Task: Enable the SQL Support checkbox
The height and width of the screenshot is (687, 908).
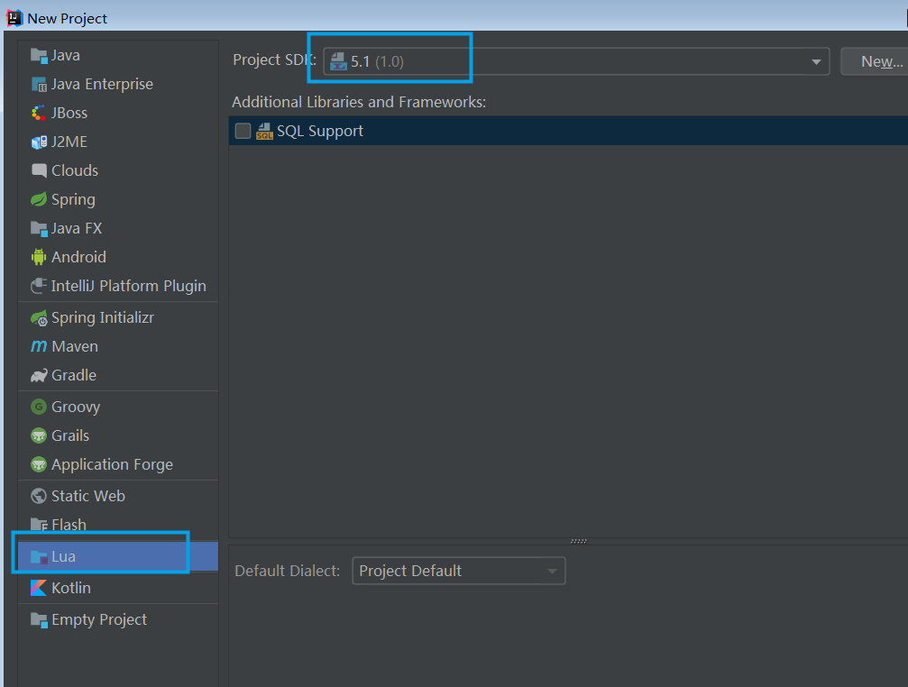Action: click(x=243, y=131)
